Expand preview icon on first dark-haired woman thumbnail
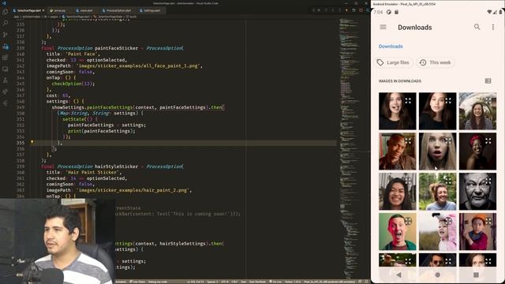This screenshot has height=284, width=505. click(408, 100)
